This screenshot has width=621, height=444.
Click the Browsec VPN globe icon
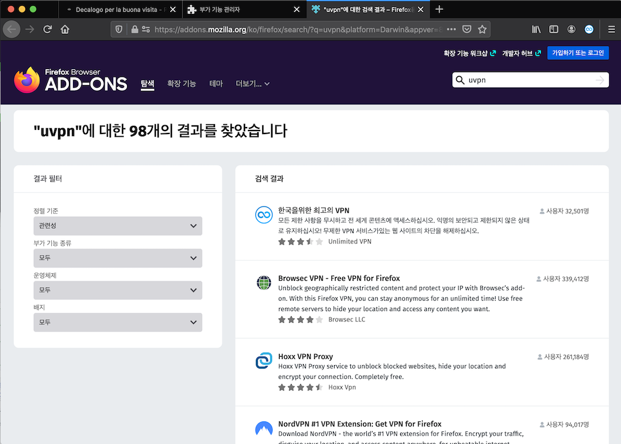(x=264, y=283)
